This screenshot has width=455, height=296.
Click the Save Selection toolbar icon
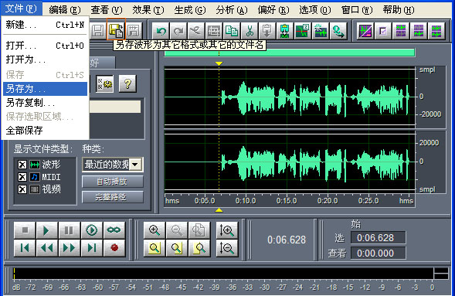(134, 30)
